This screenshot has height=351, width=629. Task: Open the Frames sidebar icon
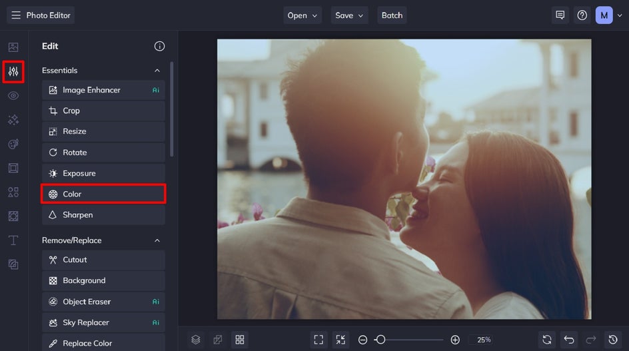[x=13, y=168]
